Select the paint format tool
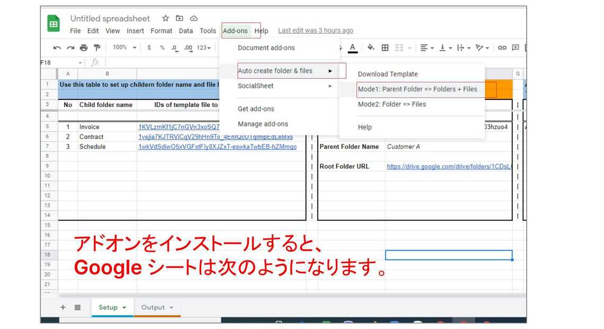Viewport: 604px width, 329px height. pyautogui.click(x=97, y=48)
